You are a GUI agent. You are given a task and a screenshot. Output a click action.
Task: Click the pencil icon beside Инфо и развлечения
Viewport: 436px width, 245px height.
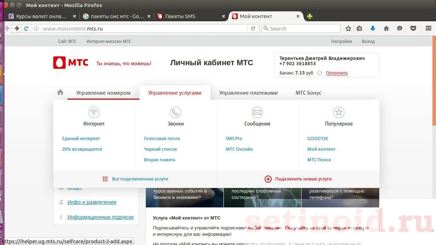point(61,202)
